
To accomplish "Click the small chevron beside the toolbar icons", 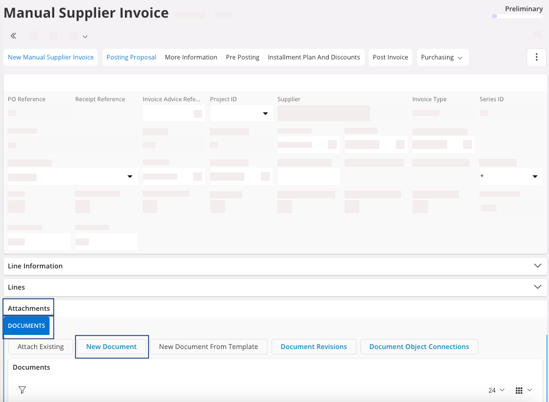I will click(85, 36).
